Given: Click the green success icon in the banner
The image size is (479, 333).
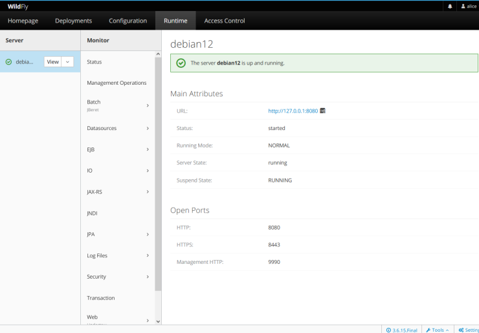Looking at the screenshot, I should pyautogui.click(x=181, y=63).
